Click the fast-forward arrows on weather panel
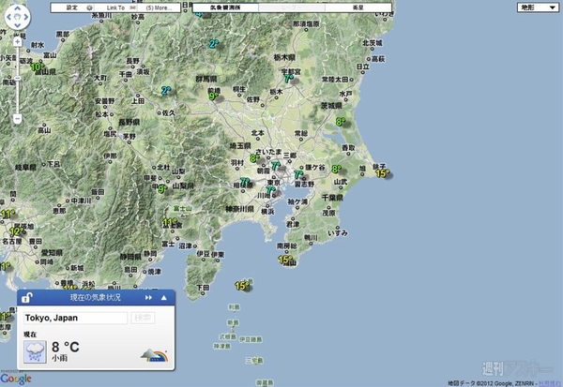 [148, 298]
